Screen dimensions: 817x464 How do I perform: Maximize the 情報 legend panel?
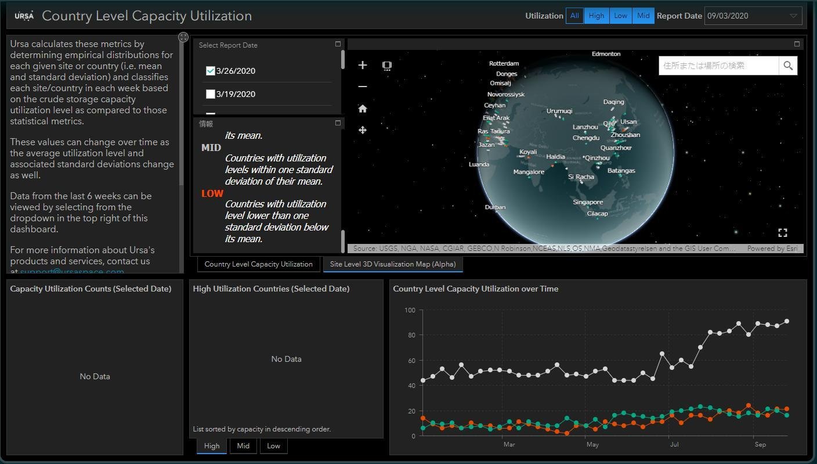pos(338,123)
